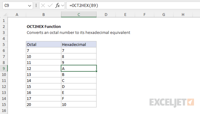Click octal cell containing 12
The height and width of the screenshot is (114, 200).
[44, 68]
